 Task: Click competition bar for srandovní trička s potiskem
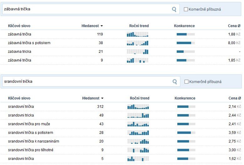(x=186, y=132)
